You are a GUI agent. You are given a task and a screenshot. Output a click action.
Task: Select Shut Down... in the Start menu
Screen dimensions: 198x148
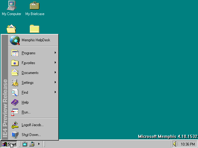[x=33, y=135]
